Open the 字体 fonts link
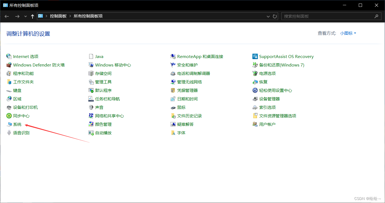 click(x=181, y=133)
